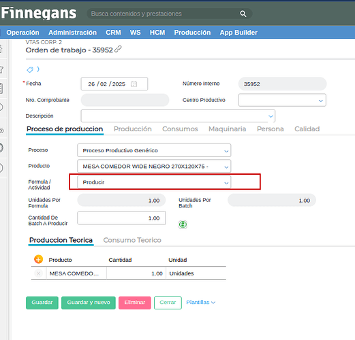Click the Cantidad De Batch A Producir field
This screenshot has height=340, width=355.
coord(121,218)
